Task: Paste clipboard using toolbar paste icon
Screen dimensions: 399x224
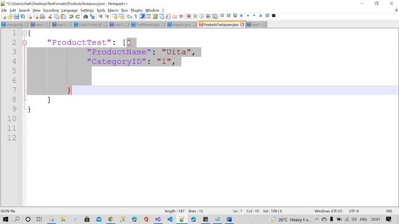Action: [x=63, y=17]
